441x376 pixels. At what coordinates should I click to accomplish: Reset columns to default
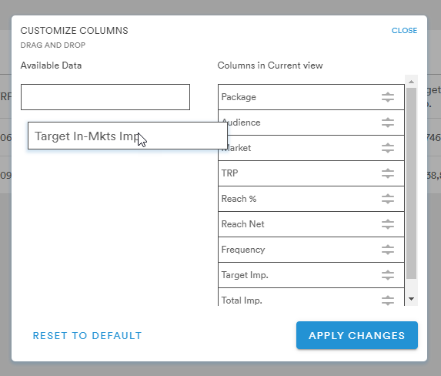pos(87,335)
